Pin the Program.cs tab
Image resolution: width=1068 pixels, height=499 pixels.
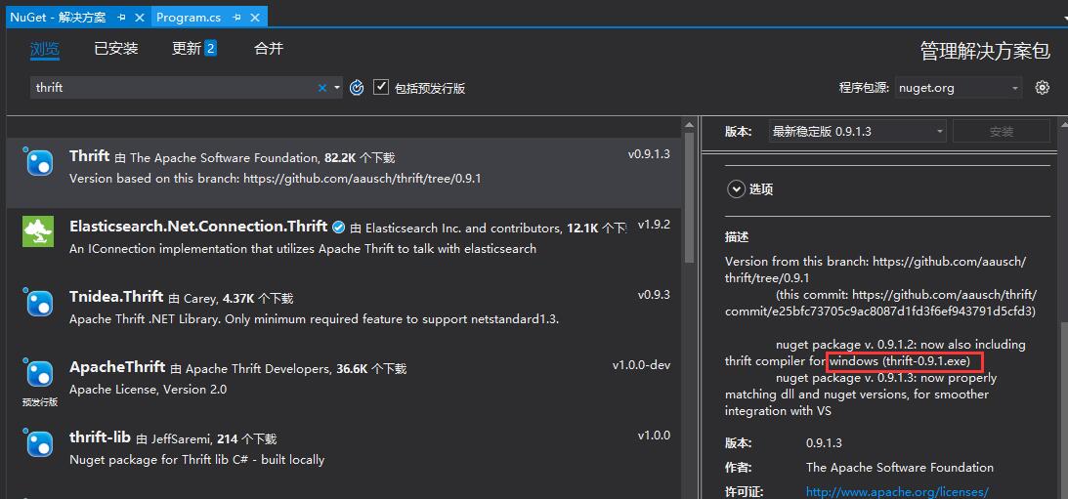[237, 17]
